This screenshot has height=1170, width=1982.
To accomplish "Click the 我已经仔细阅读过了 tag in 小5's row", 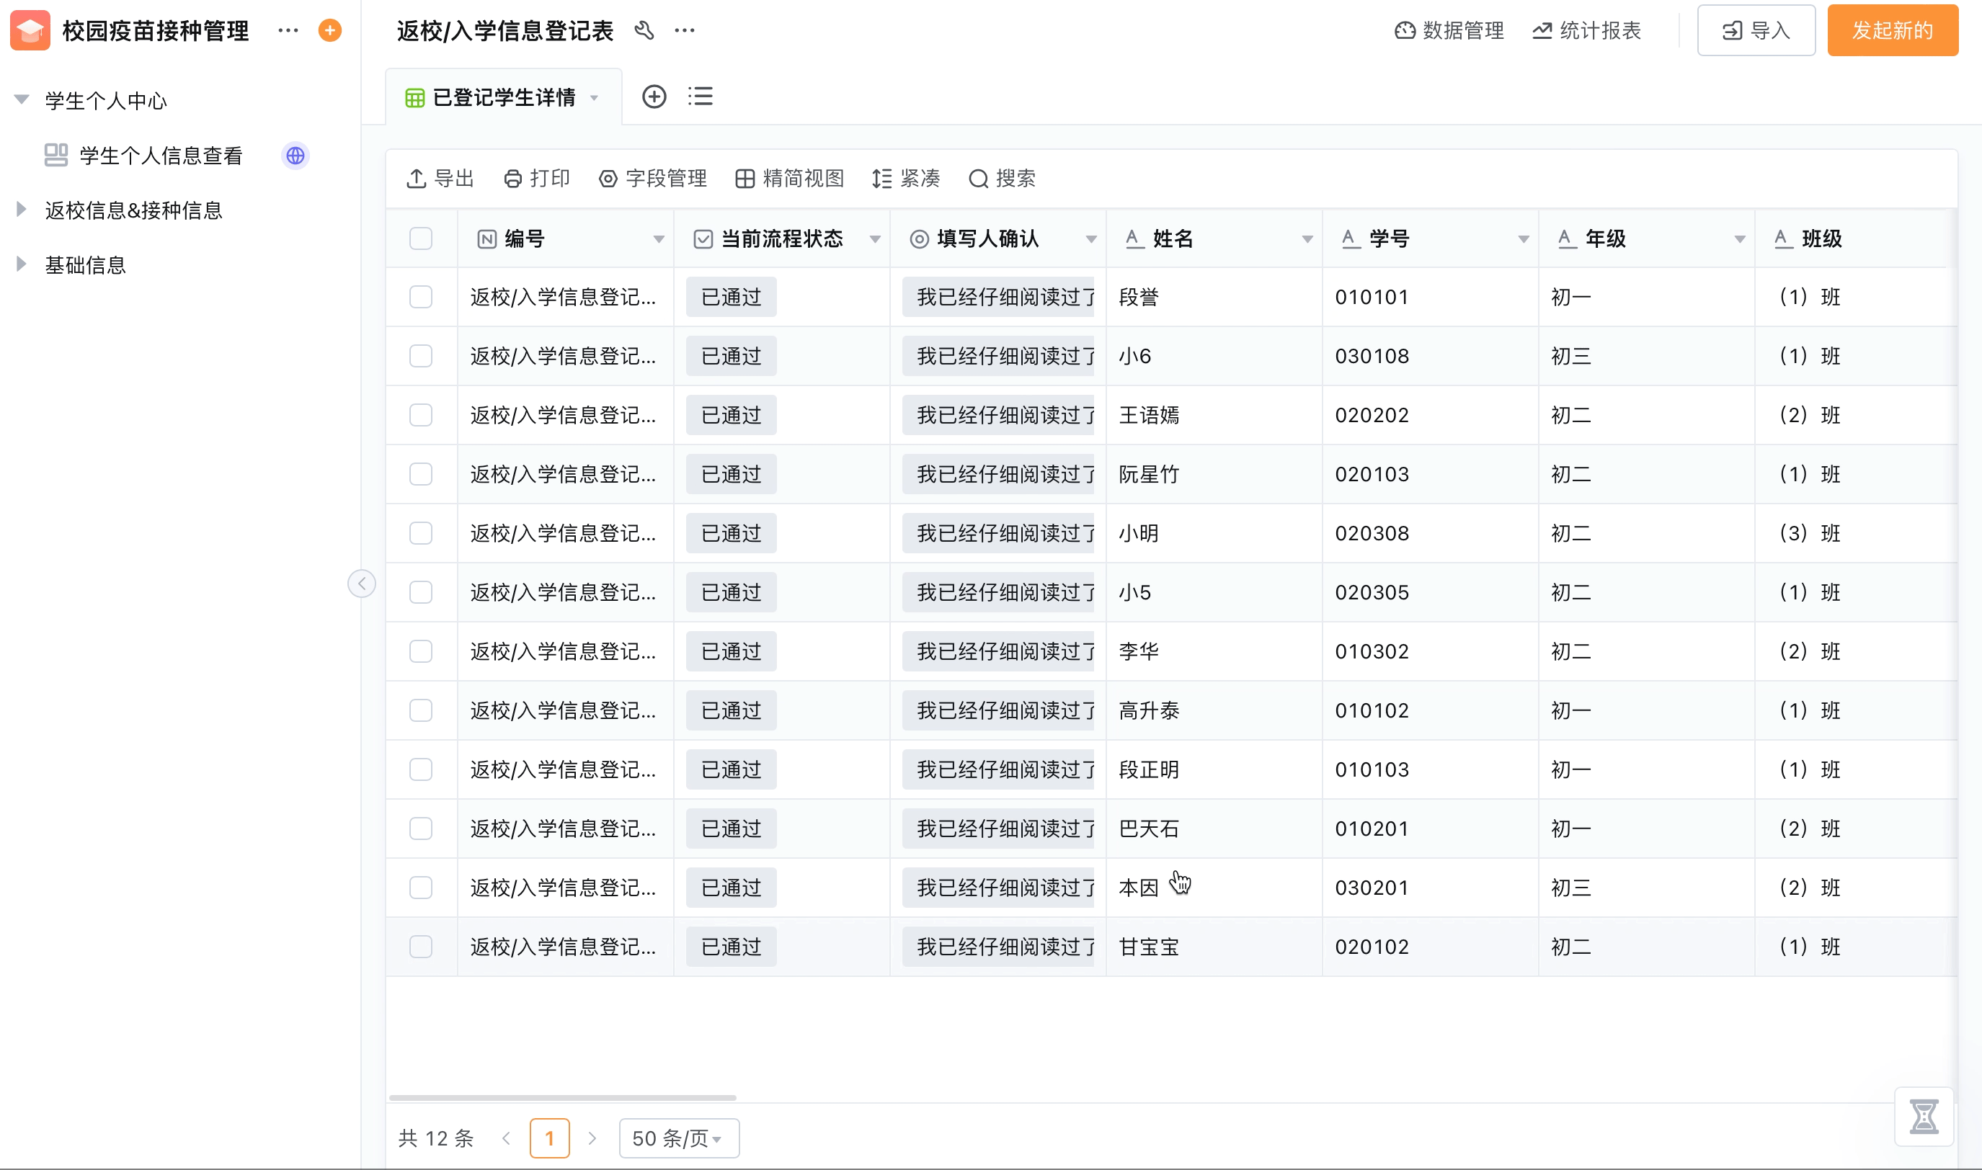I will (998, 592).
